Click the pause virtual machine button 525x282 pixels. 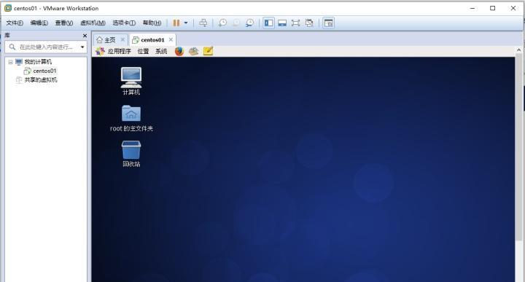[x=176, y=23]
